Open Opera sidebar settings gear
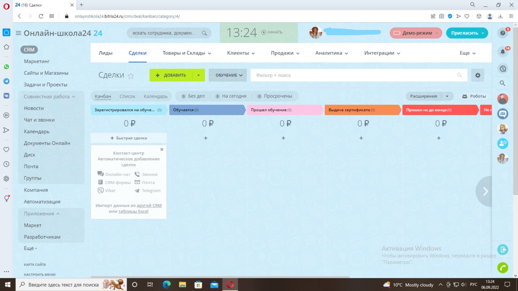 click(x=6, y=179)
